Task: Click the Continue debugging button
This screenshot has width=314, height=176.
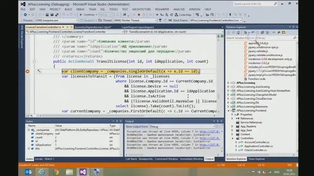Action: 87,15
